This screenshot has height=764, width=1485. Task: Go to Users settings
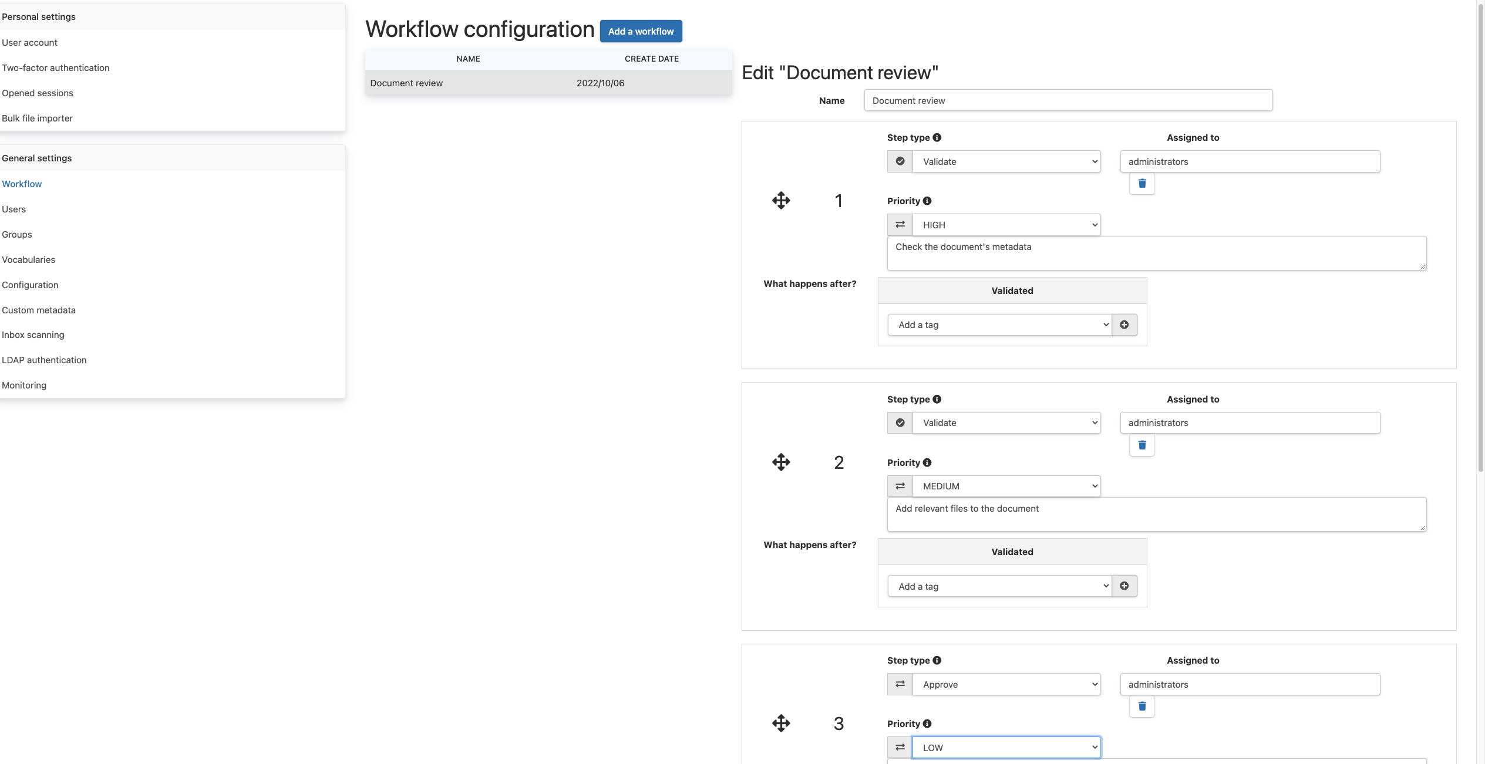(14, 209)
